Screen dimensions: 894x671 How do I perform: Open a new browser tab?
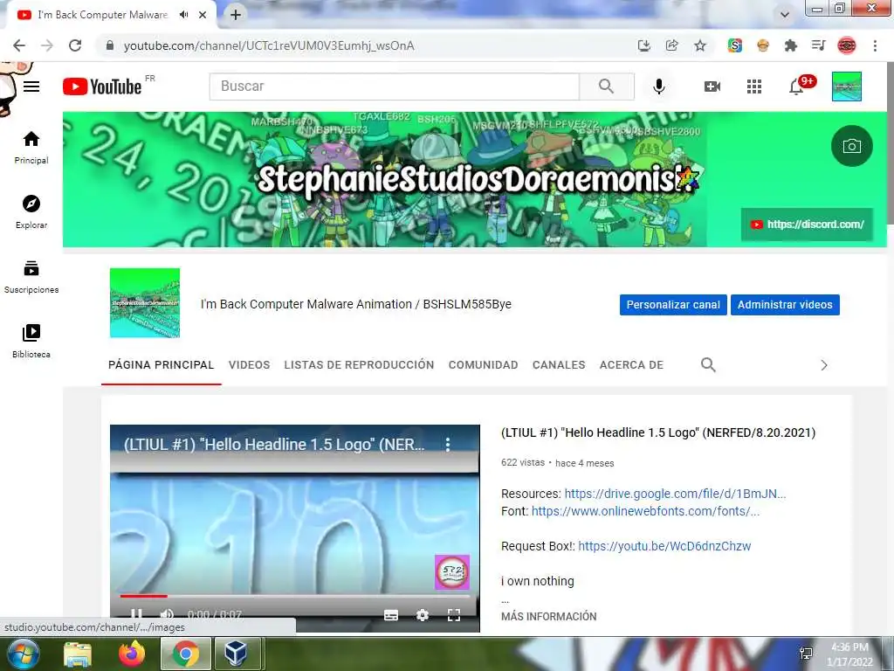236,15
